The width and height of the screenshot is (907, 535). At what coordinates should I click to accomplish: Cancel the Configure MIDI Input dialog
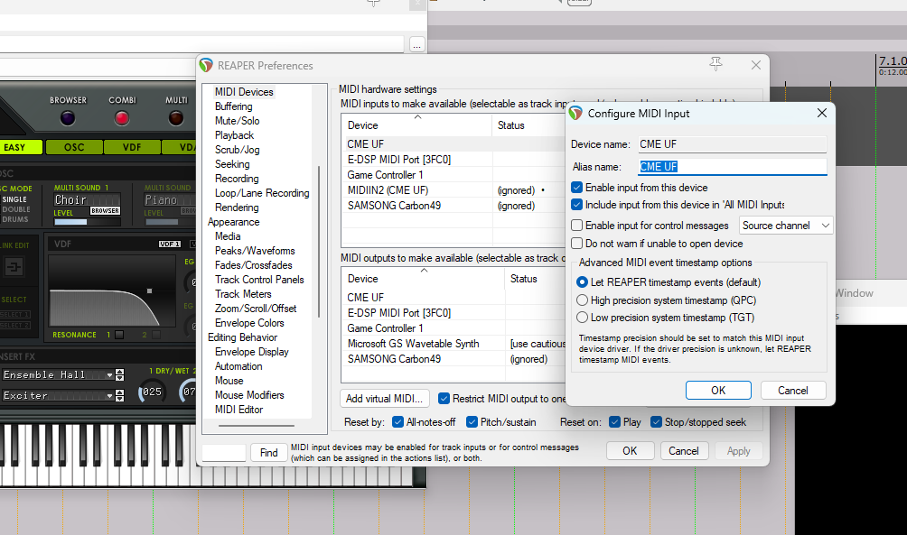coord(793,391)
